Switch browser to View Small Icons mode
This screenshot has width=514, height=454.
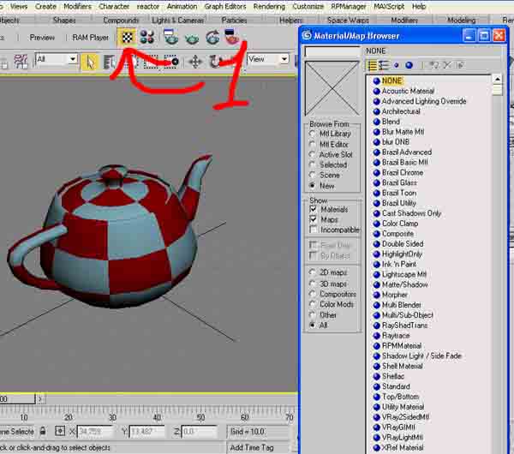(397, 66)
